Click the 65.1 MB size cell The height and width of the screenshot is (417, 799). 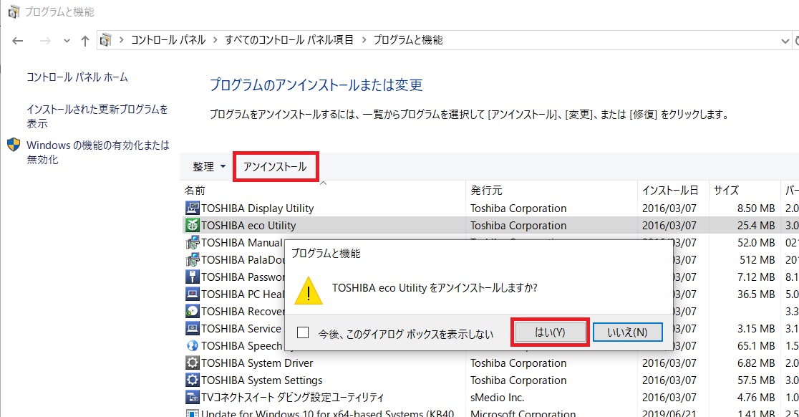[756, 345]
